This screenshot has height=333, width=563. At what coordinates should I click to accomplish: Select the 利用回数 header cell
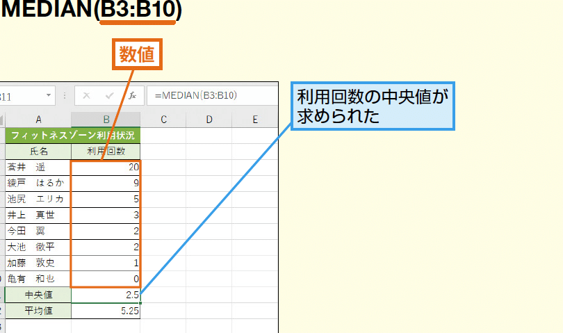106,151
